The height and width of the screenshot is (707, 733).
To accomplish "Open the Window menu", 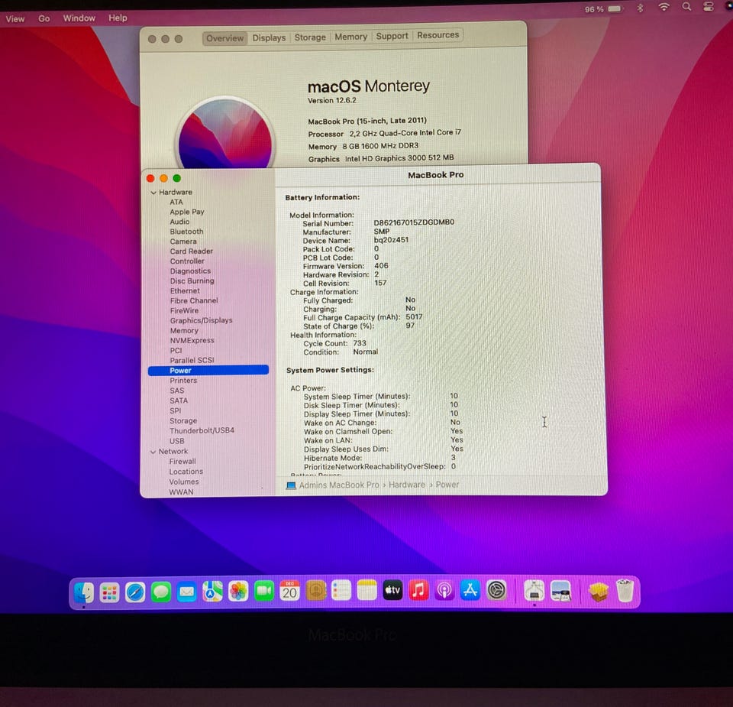I will pyautogui.click(x=79, y=18).
